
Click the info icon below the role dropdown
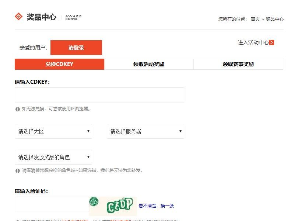point(17,170)
